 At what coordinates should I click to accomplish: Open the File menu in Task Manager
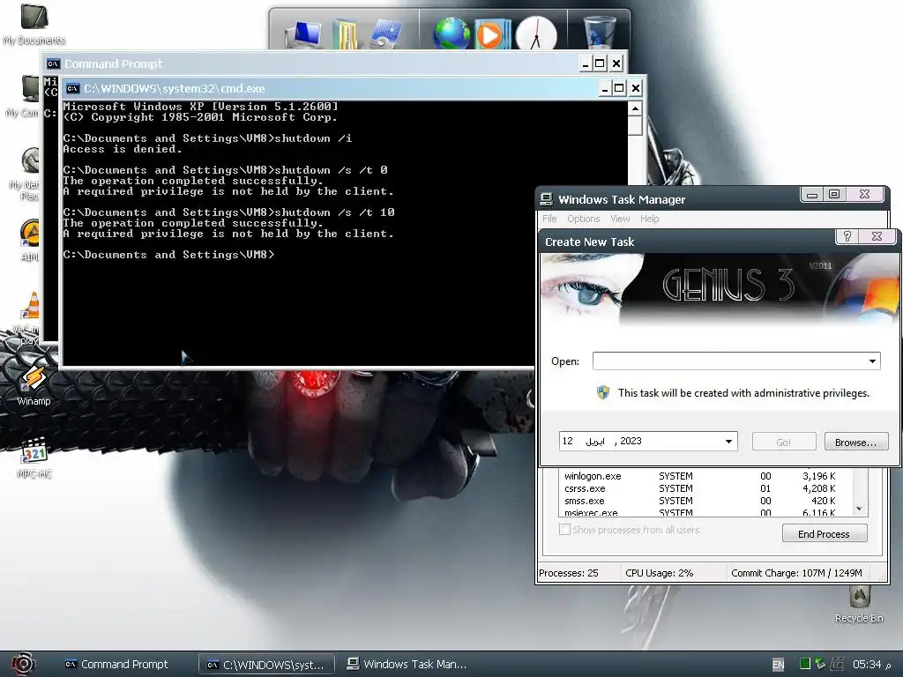(x=549, y=219)
